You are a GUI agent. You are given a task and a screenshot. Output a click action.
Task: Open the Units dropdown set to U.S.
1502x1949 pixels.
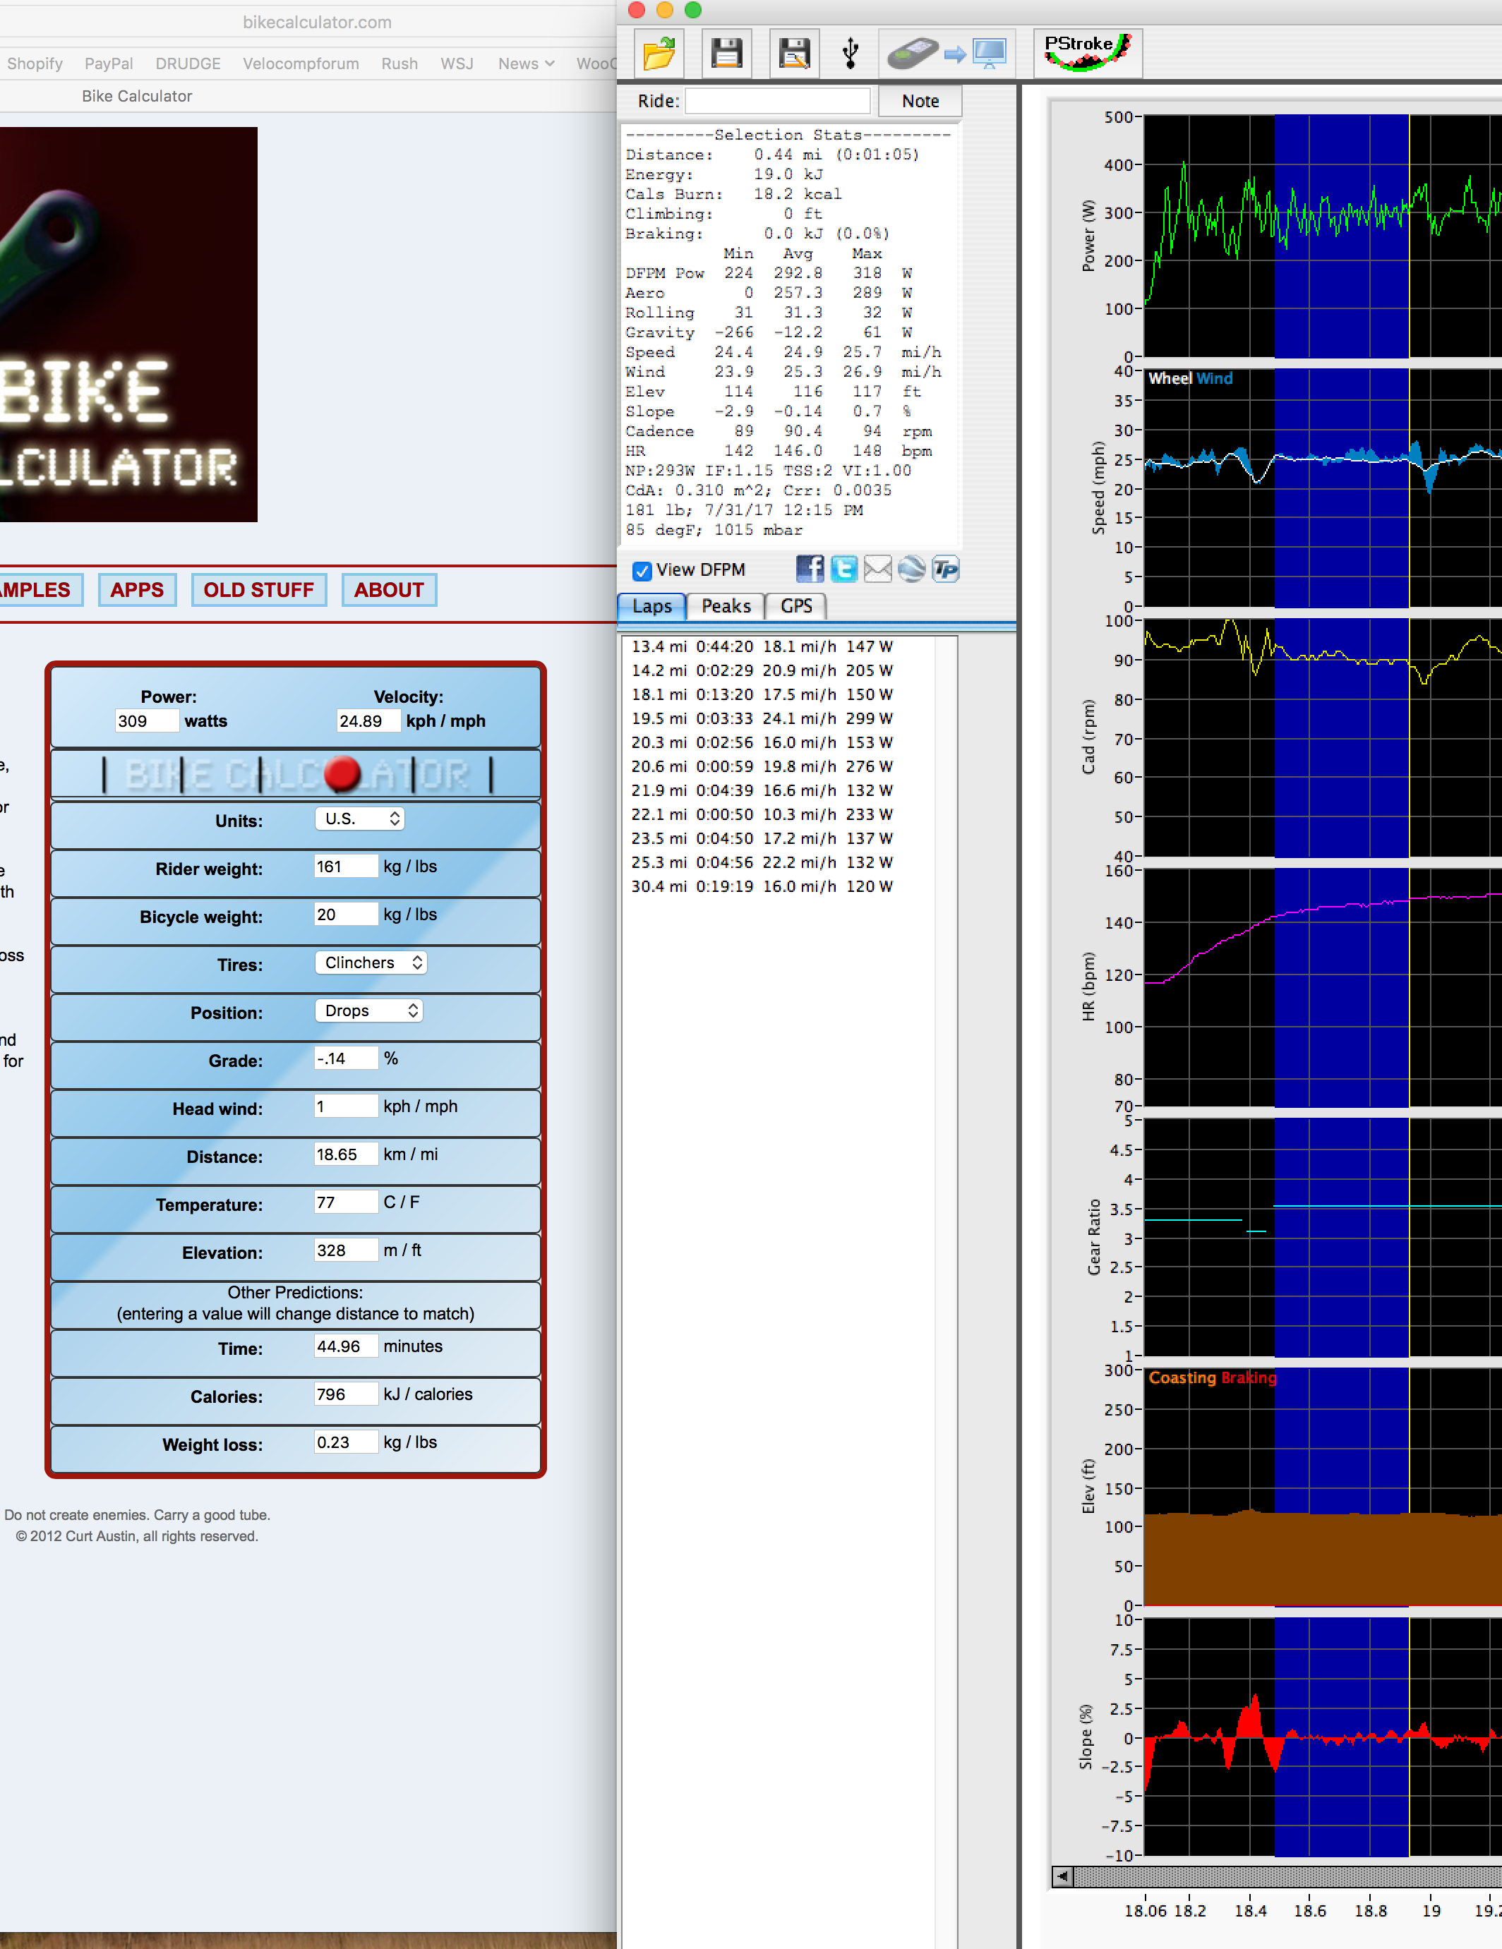tap(360, 819)
